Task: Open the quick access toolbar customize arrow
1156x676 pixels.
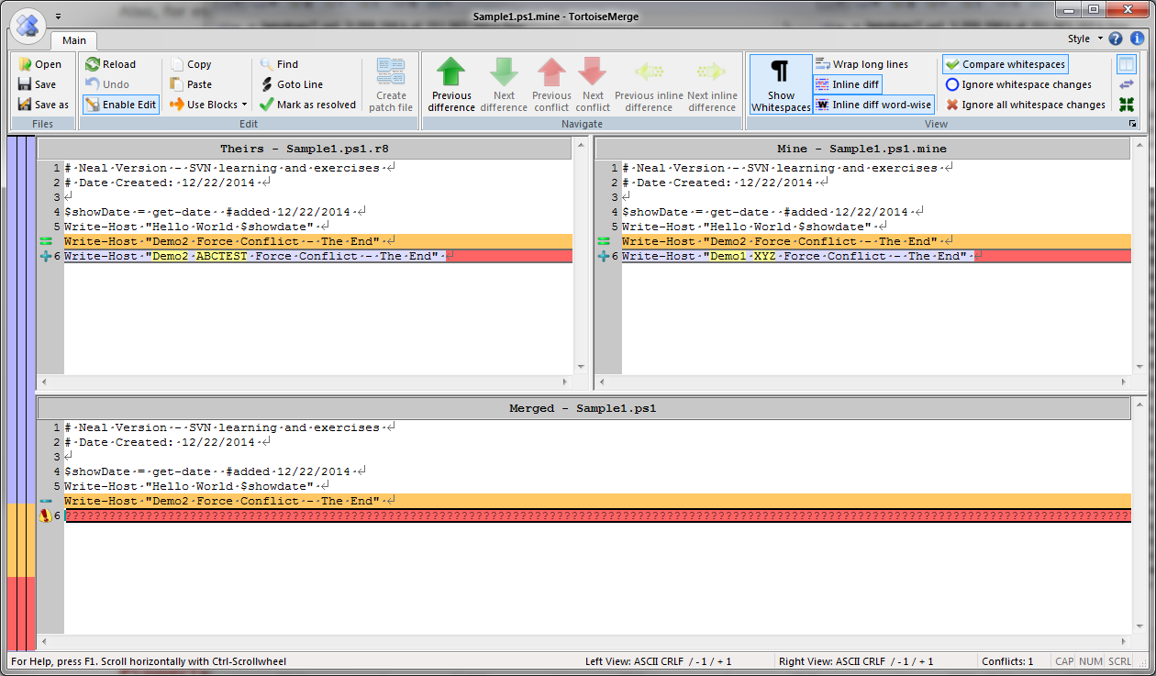Action: pyautogui.click(x=58, y=17)
